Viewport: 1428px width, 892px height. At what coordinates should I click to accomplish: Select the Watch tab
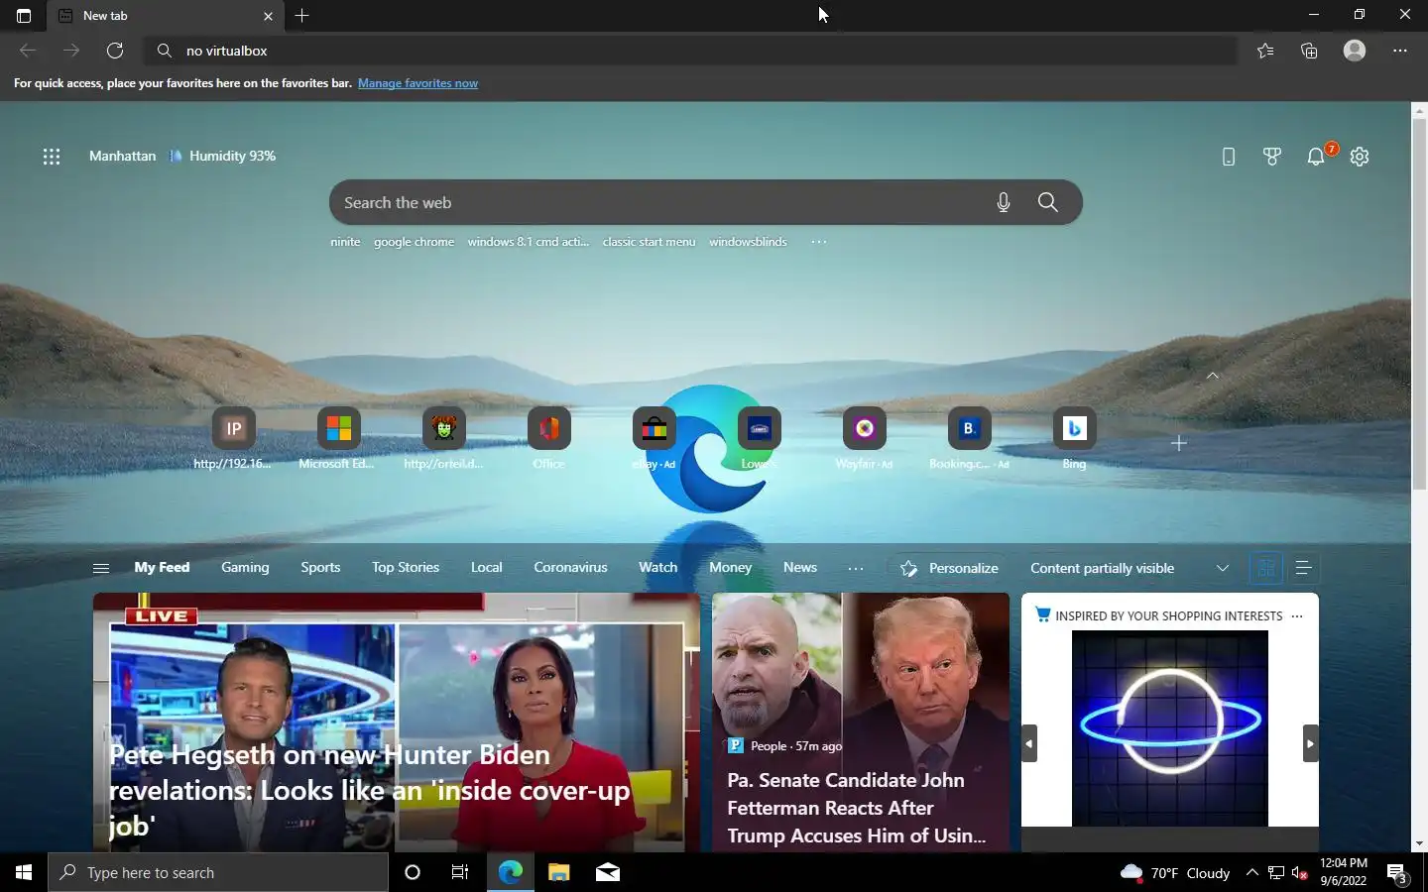click(658, 567)
